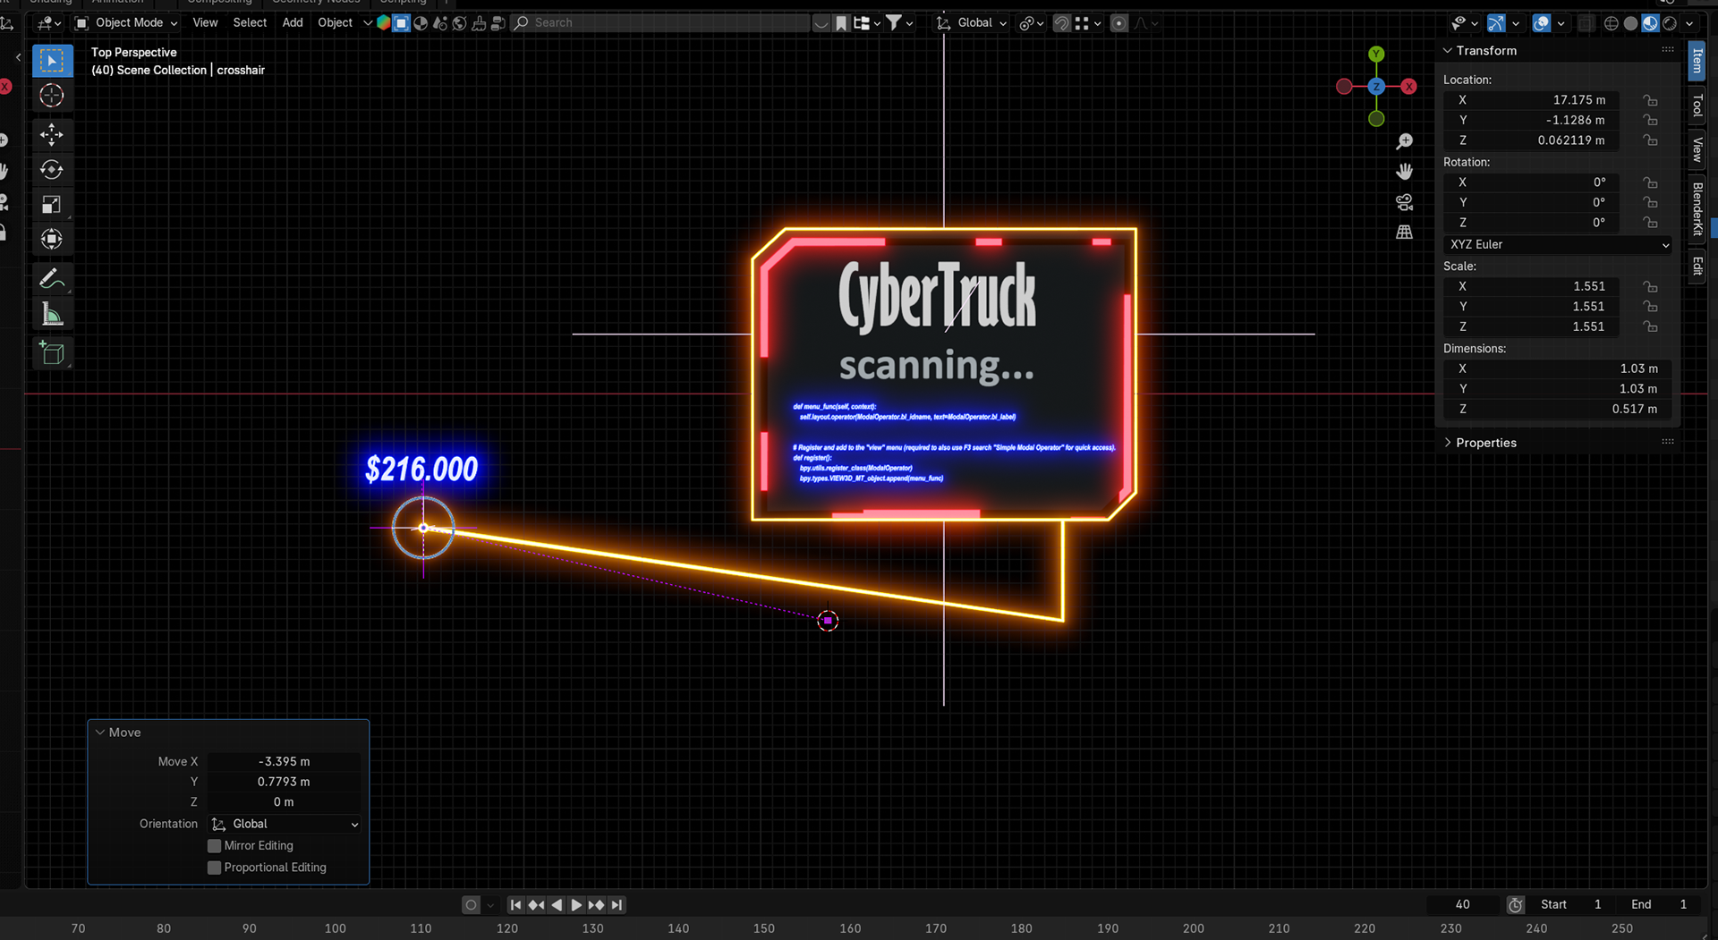Screen dimensions: 1718x940
Task: Switch to solid viewport shading
Action: click(x=1630, y=23)
